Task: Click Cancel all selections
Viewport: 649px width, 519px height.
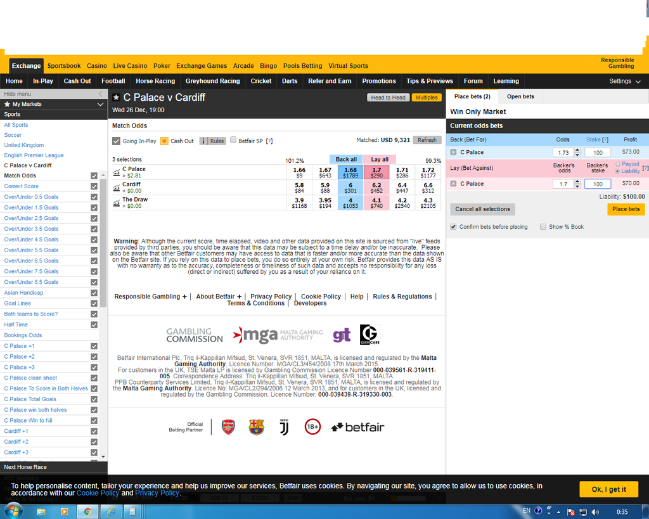Action: click(482, 209)
